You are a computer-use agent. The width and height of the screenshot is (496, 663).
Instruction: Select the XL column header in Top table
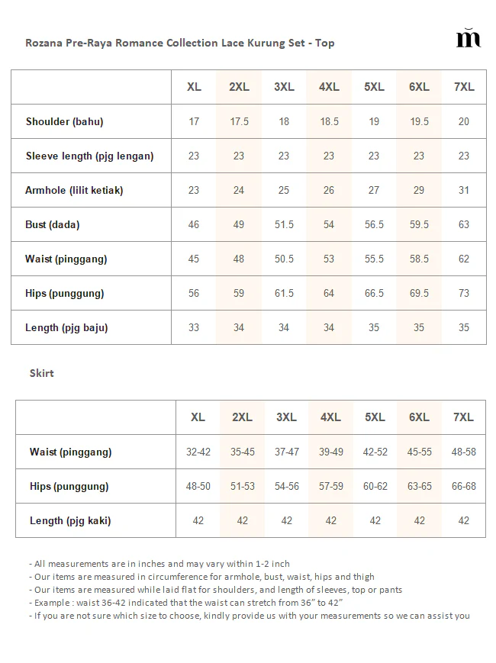[194, 87]
